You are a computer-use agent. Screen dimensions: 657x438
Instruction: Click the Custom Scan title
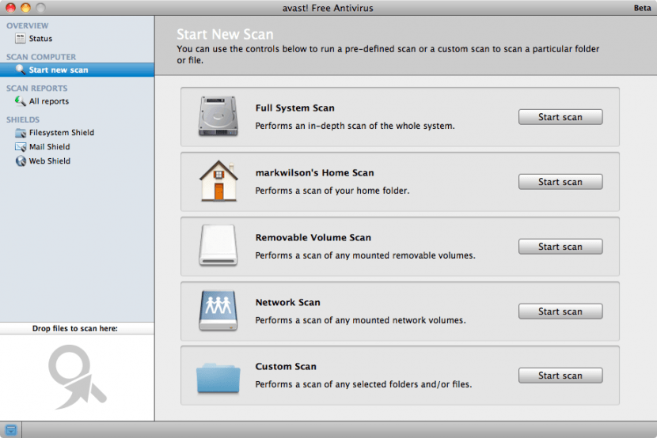pos(286,367)
